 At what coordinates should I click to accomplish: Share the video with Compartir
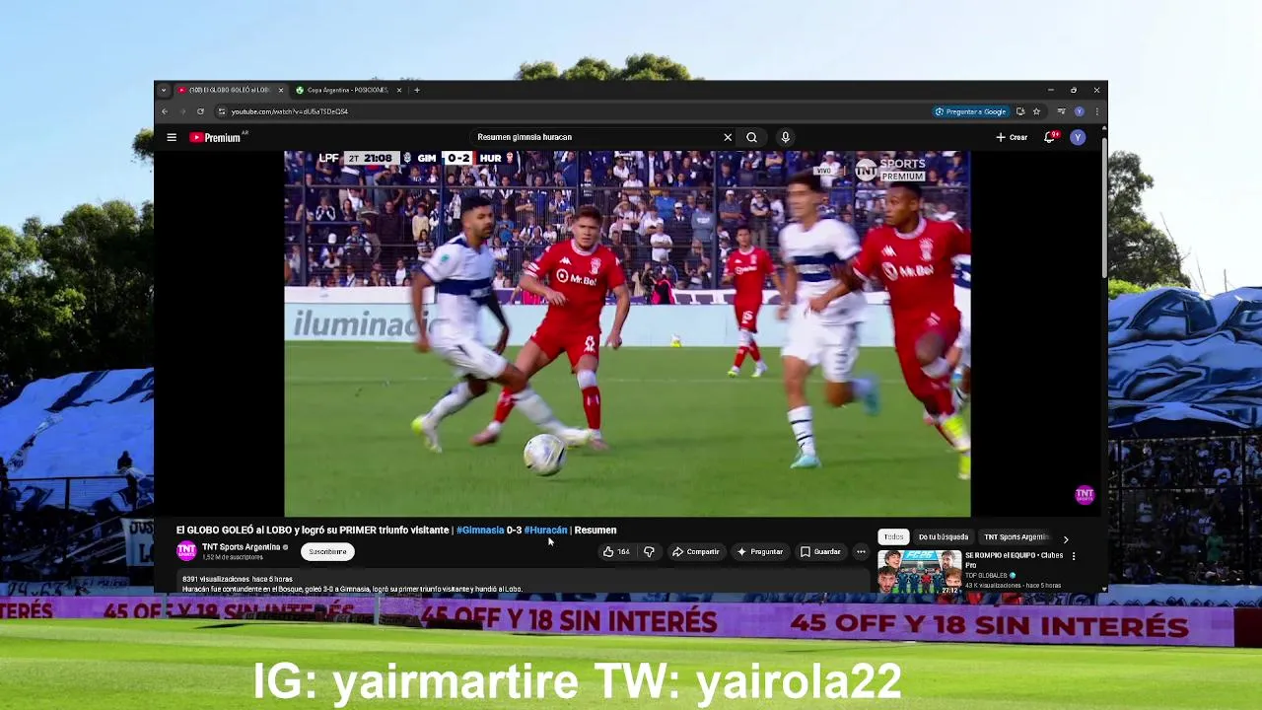pos(696,552)
